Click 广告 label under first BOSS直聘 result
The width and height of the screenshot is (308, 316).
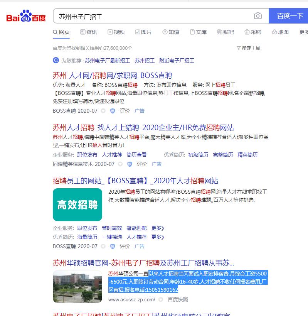140,111
